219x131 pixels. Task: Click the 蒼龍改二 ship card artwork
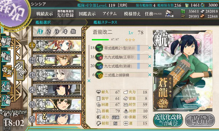pyautogui.click(x=183, y=71)
